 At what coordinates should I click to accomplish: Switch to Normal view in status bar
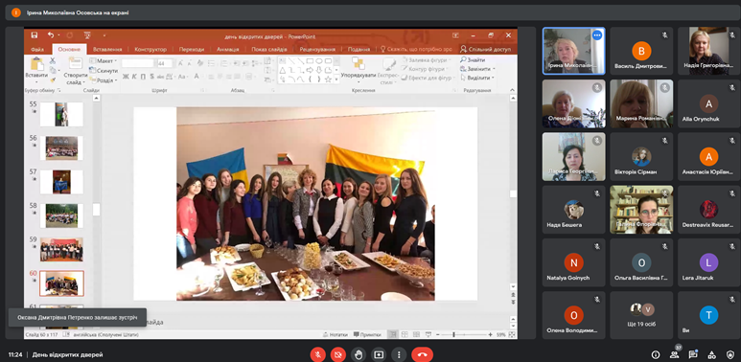coord(392,334)
